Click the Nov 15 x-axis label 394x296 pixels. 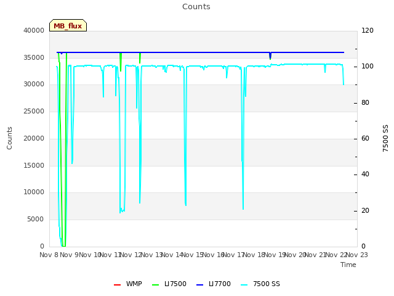click(x=193, y=255)
